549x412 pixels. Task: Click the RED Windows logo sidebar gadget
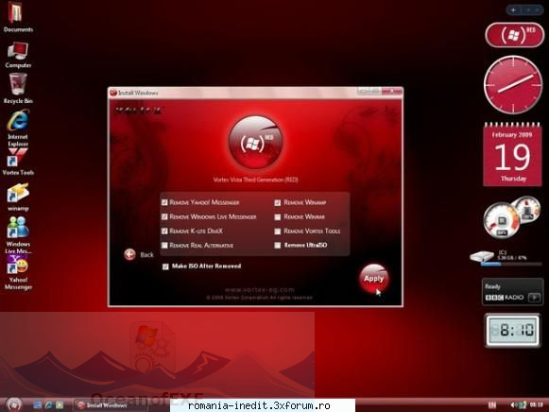[514, 35]
